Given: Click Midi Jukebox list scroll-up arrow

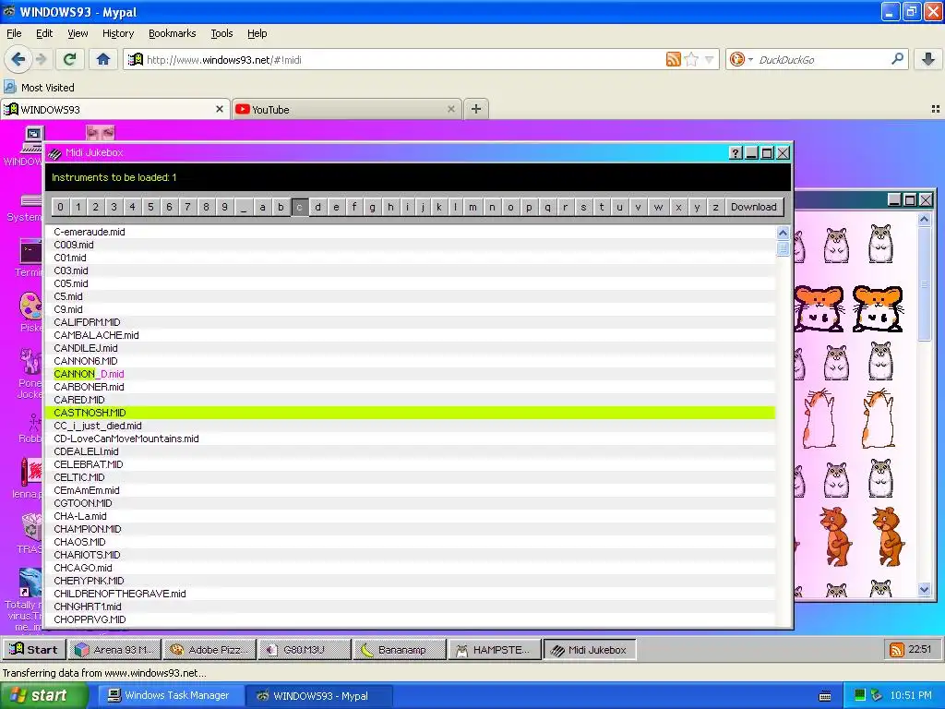Looking at the screenshot, I should [783, 233].
